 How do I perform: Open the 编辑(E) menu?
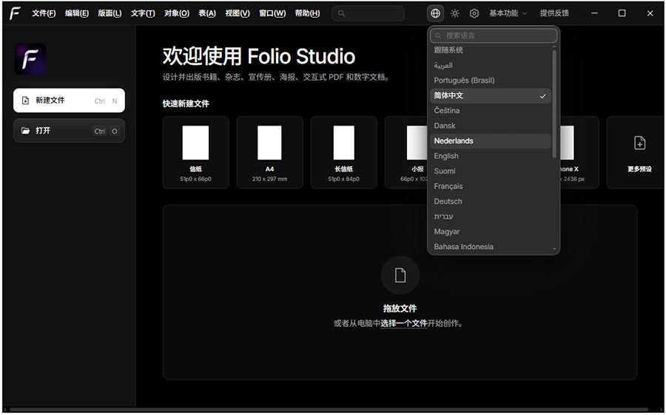click(77, 13)
